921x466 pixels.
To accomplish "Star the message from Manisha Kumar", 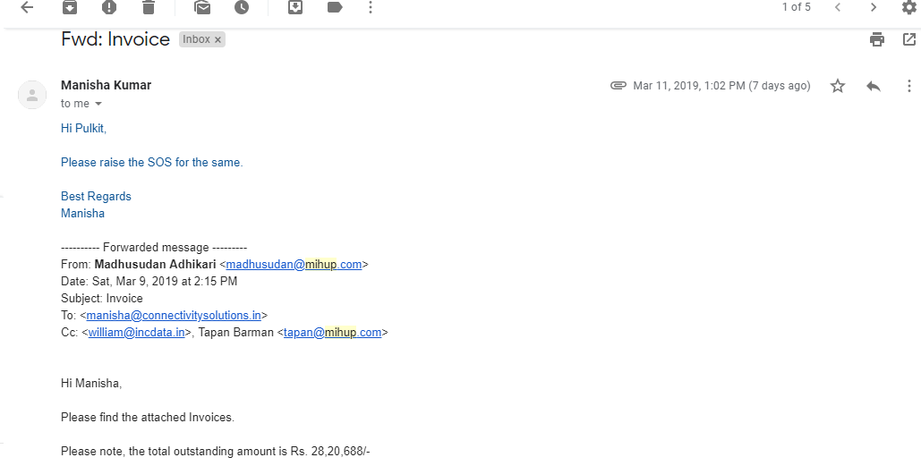I will (x=838, y=86).
